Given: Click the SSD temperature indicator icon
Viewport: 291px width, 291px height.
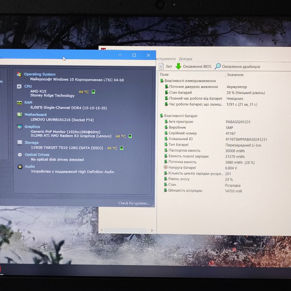Looking at the screenshot, I should (x=122, y=148).
